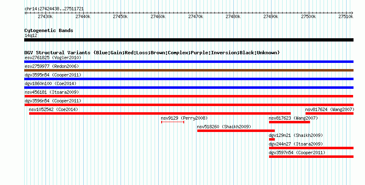Click the nsv1052542 (Coe2014) label

(x=54, y=110)
